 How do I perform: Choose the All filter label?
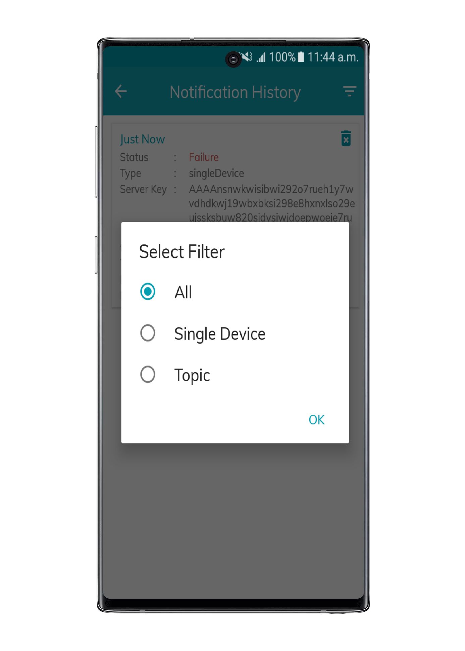point(183,292)
